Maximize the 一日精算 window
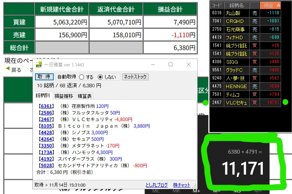Viewport: 292px width, 194px height. tap(170, 65)
